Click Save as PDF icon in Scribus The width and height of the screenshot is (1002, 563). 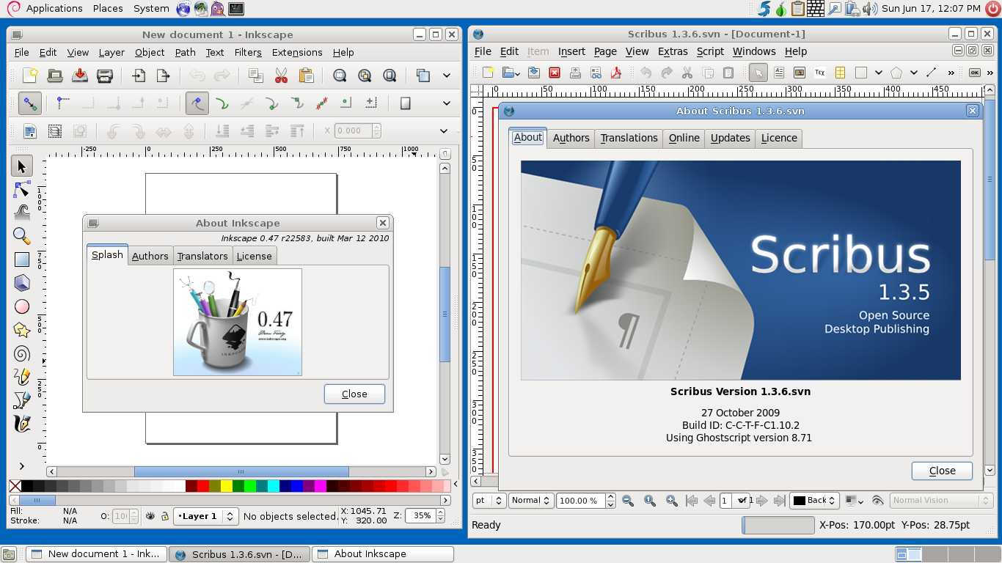click(x=615, y=73)
